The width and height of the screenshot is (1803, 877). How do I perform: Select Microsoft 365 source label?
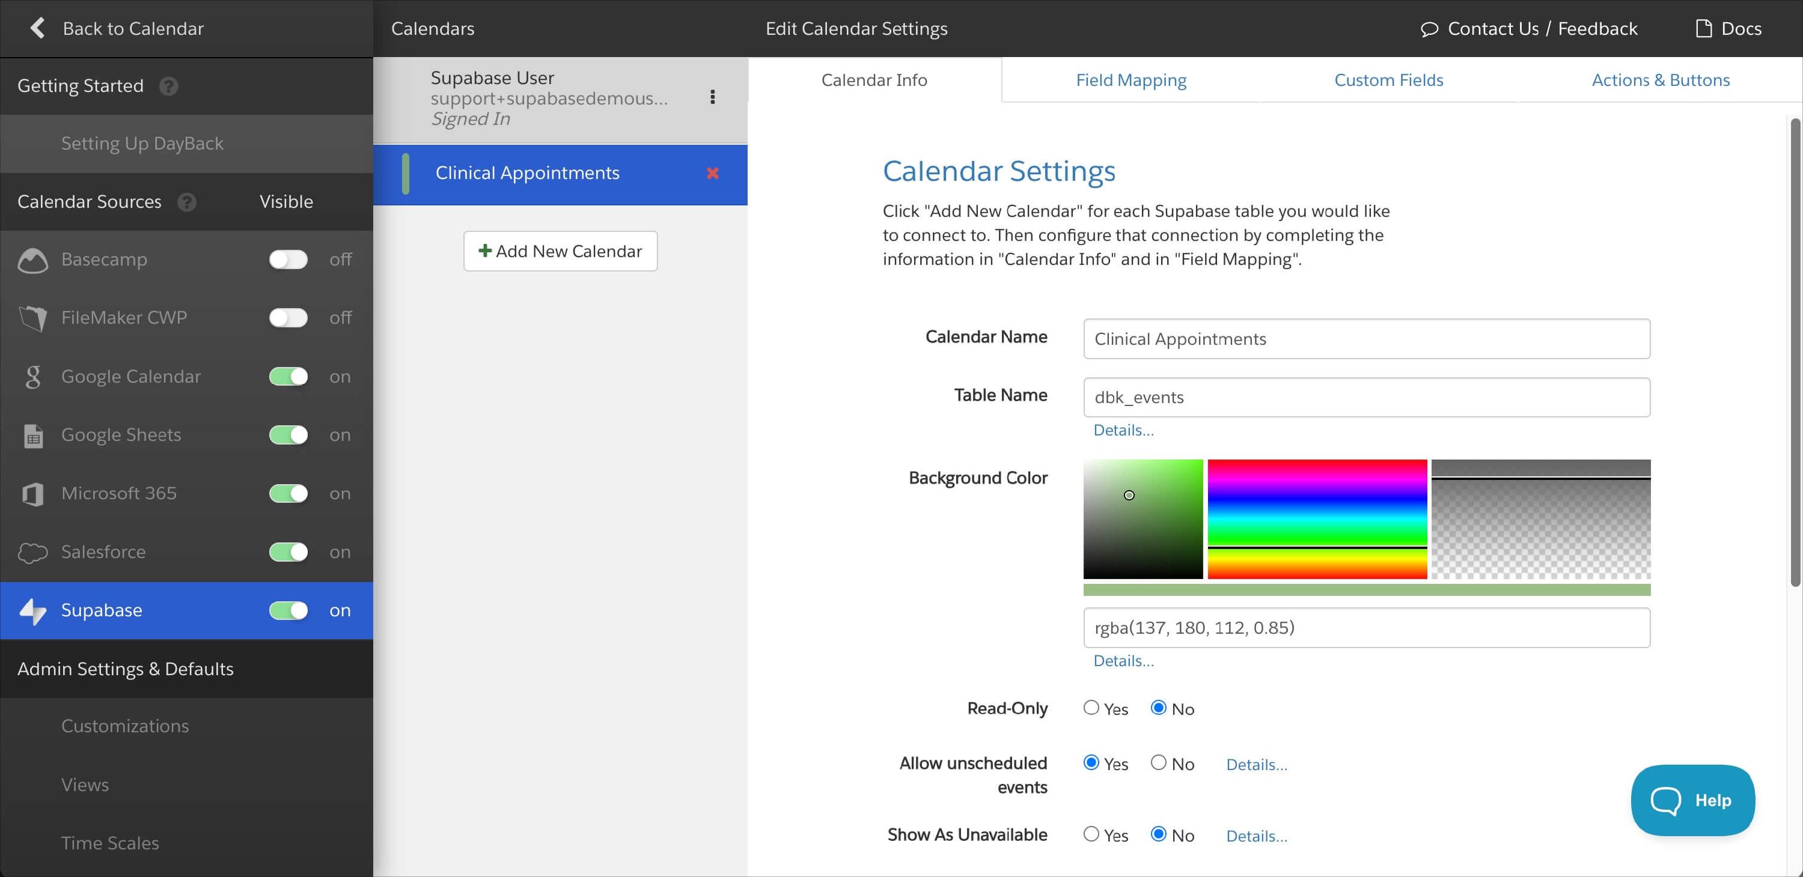coord(119,493)
